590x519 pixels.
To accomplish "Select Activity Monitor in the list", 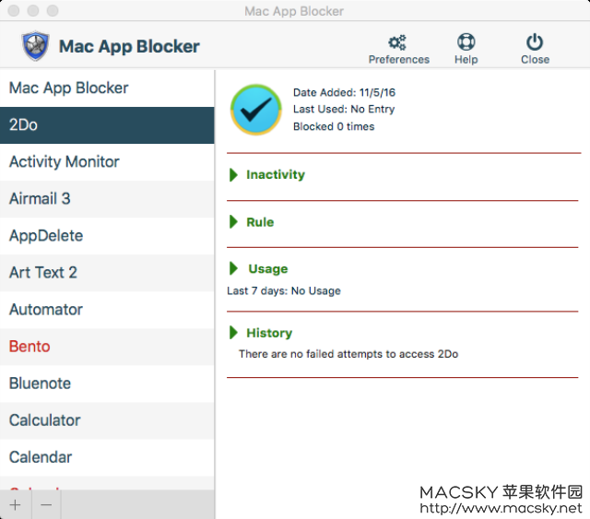I will 107,162.
